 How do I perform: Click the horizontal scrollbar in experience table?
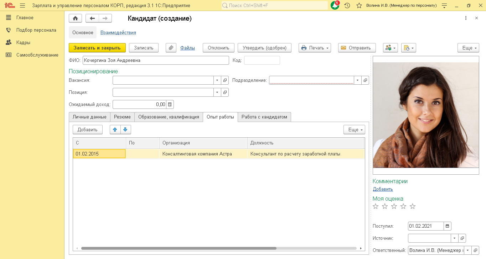(178, 248)
